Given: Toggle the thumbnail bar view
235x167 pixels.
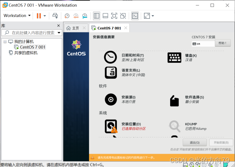Looking at the screenshot, I should click(x=105, y=16).
